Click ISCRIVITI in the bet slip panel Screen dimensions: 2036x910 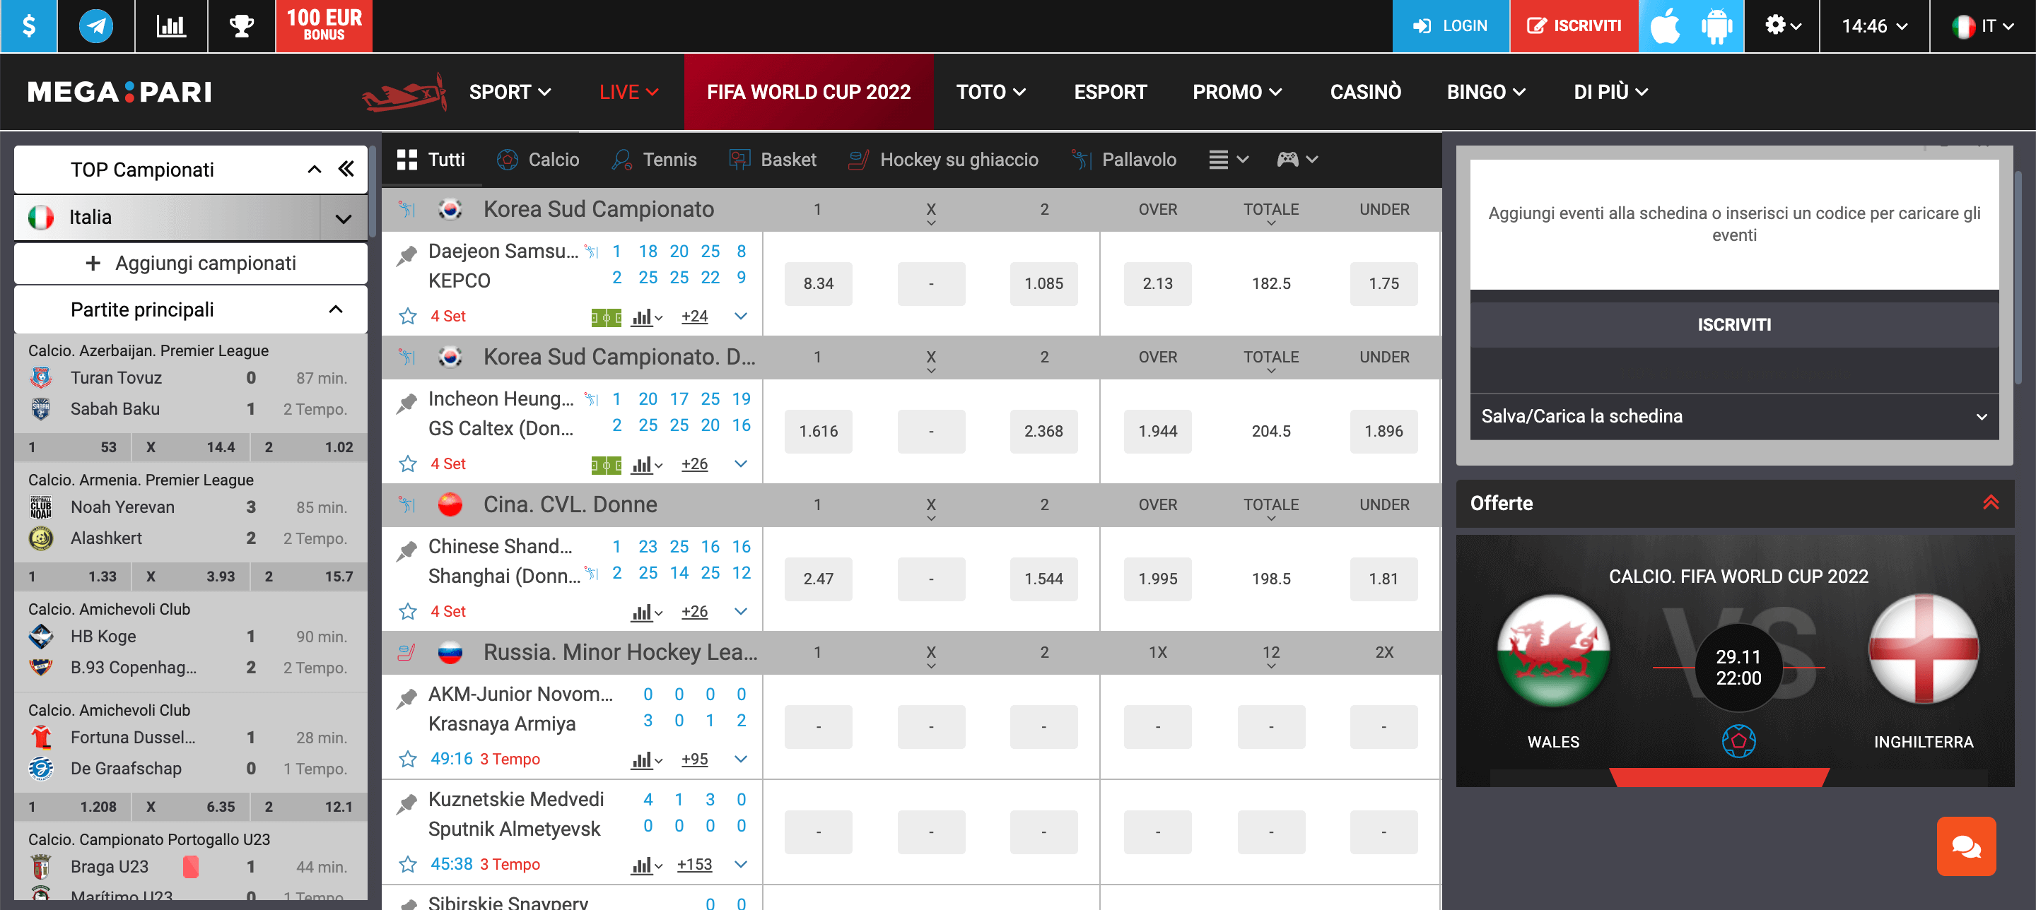(1733, 325)
